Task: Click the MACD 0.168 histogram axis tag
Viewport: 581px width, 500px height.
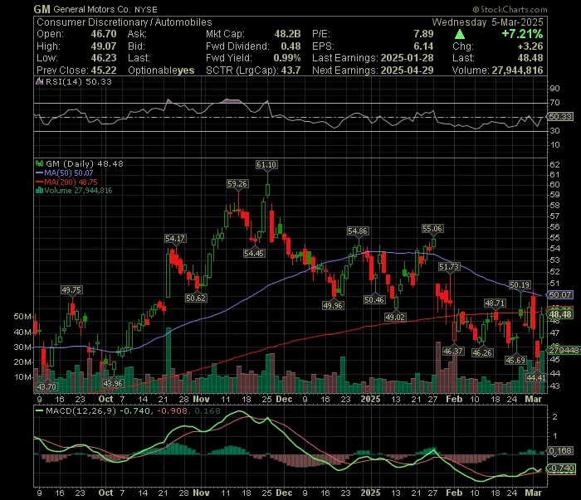Action: [560, 451]
